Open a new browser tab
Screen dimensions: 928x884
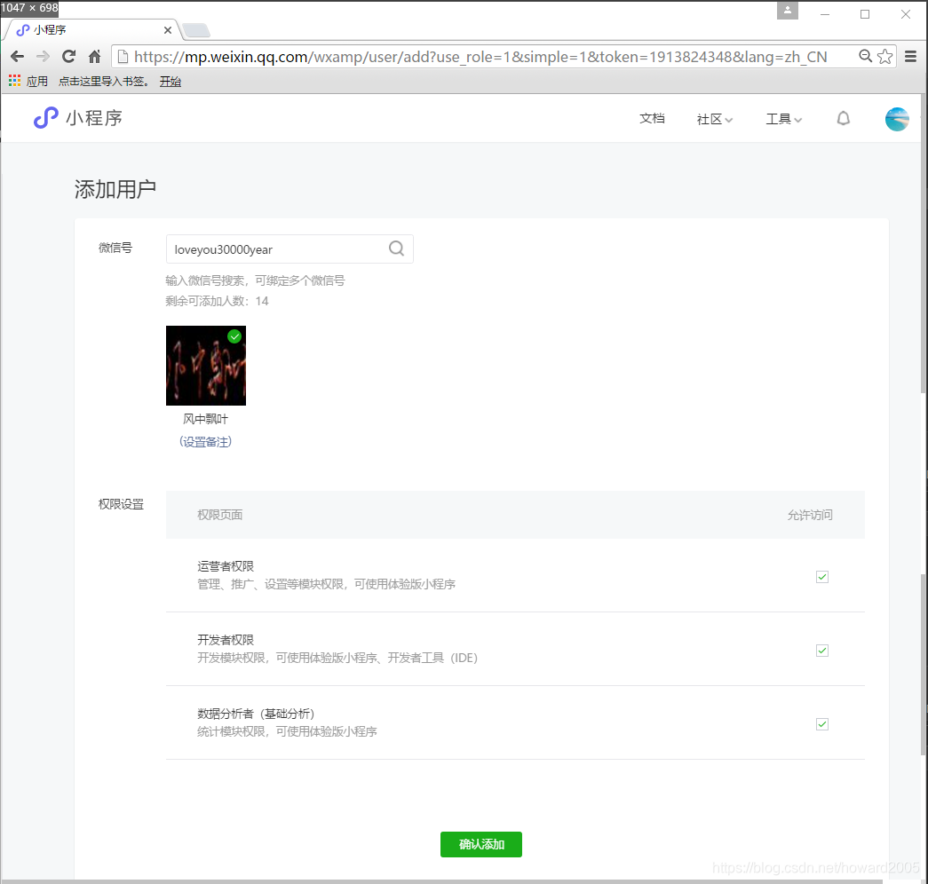pyautogui.click(x=196, y=29)
